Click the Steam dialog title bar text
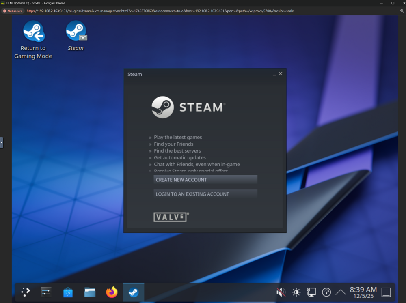This screenshot has width=406, height=303. [135, 74]
